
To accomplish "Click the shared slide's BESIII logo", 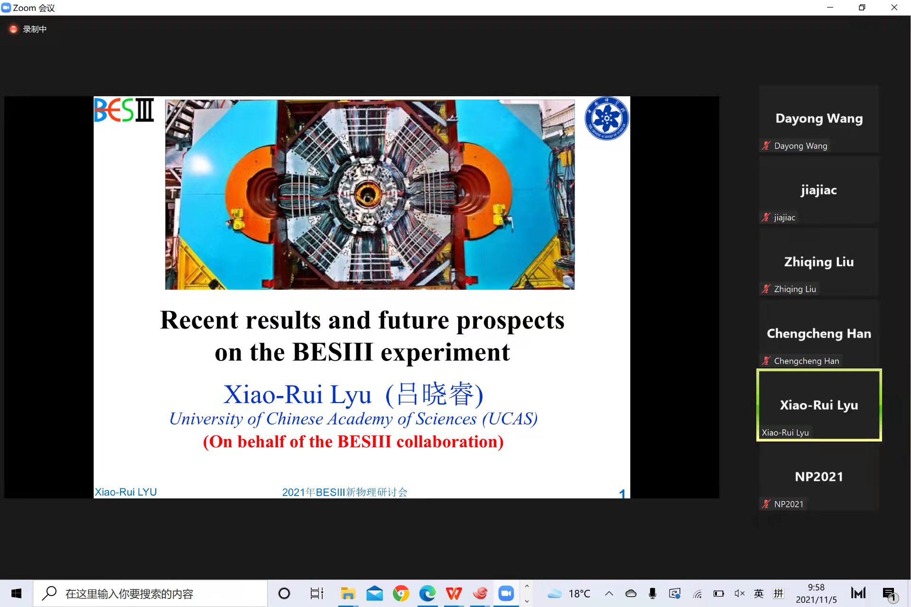I will 124,110.
